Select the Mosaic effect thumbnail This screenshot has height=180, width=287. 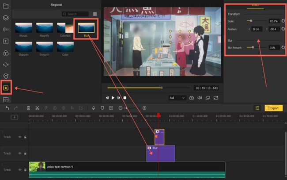click(23, 28)
